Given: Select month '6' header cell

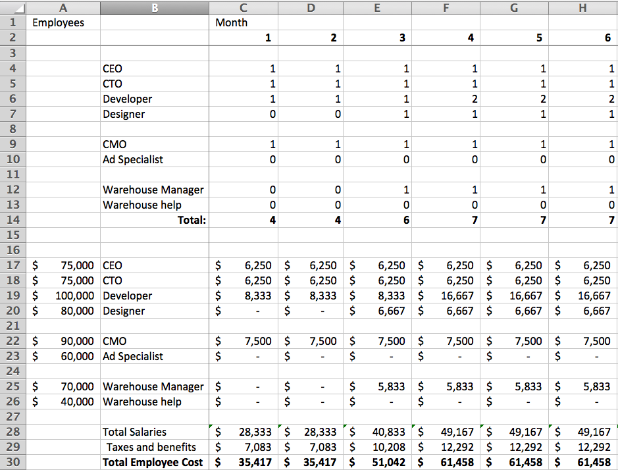Looking at the screenshot, I should 583,38.
